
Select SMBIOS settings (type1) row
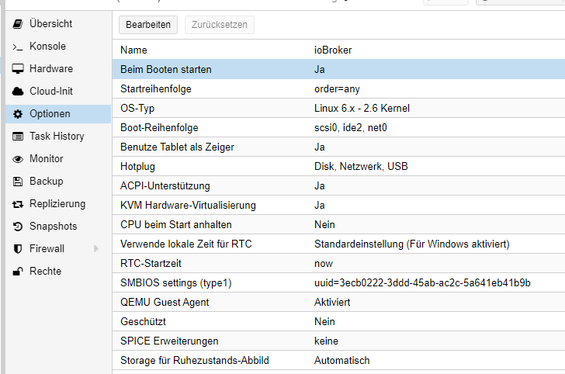[338, 283]
